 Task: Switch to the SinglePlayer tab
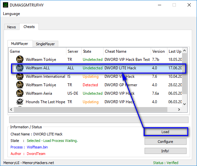point(45,44)
